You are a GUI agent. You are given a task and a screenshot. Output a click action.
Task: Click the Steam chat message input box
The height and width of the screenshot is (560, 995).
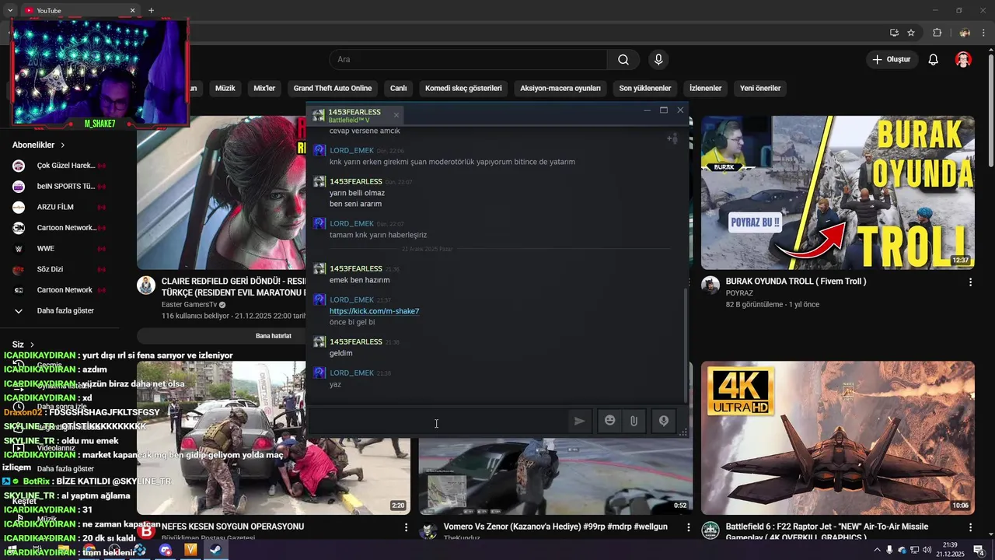coord(439,421)
